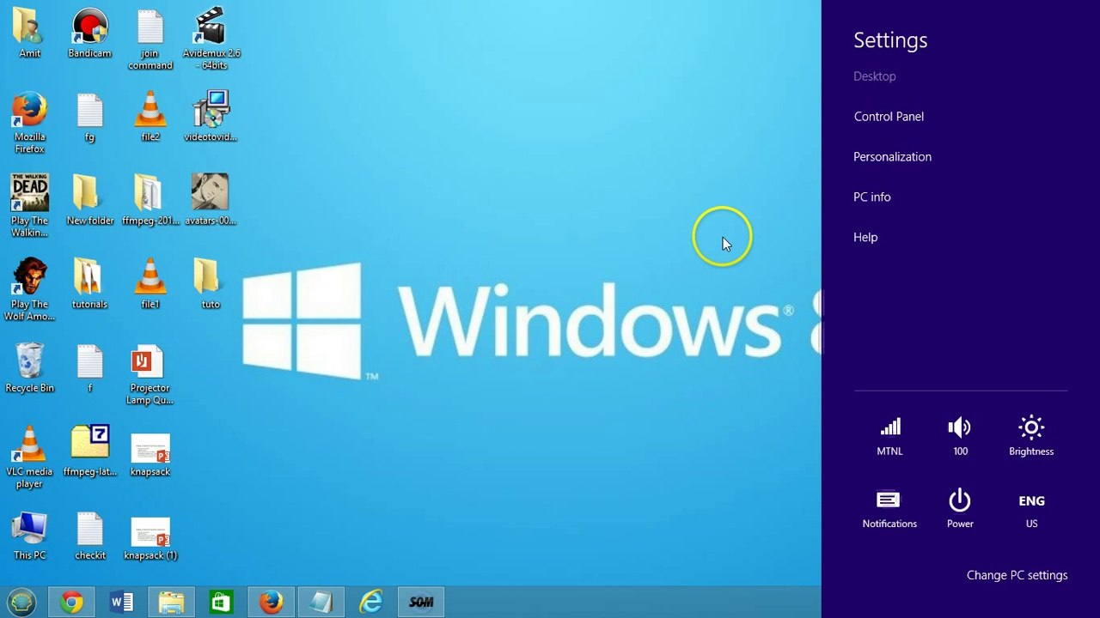
Task: Open PC info from Settings
Action: (x=871, y=197)
